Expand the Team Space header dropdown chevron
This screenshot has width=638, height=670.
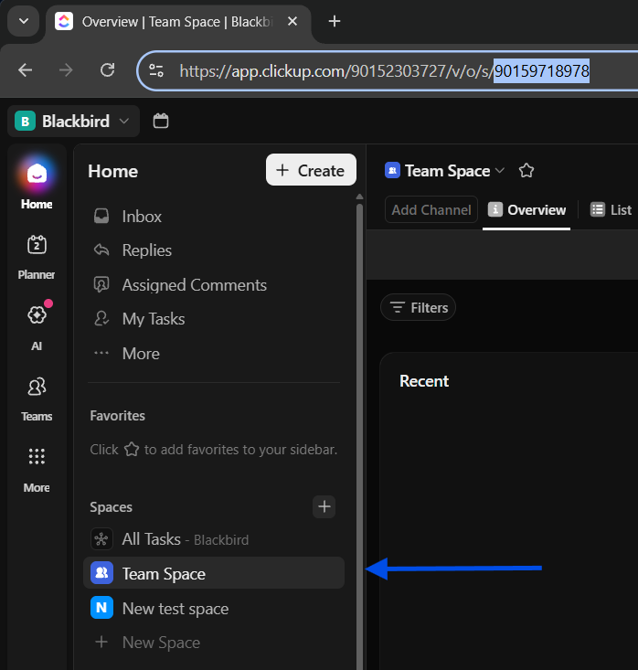500,171
